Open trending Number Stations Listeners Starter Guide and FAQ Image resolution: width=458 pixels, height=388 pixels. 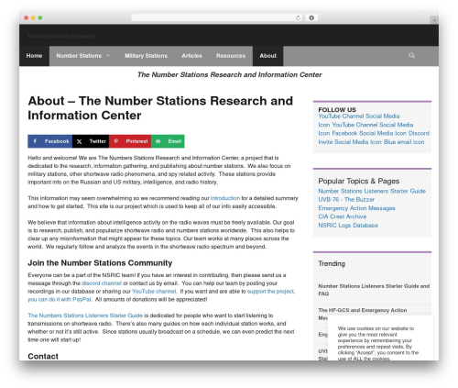click(374, 290)
